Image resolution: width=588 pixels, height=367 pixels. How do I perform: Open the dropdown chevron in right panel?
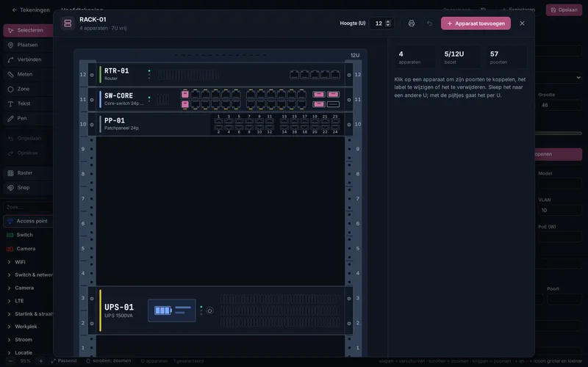578,78
